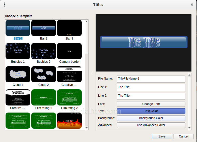Select the Cloud 1 template
This screenshot has height=142, width=197.
click(18, 74)
